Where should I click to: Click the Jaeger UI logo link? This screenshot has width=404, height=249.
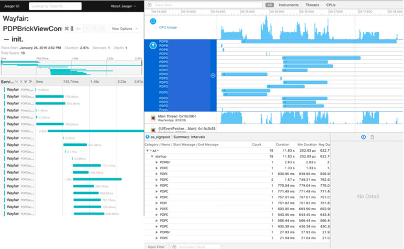coord(12,6)
